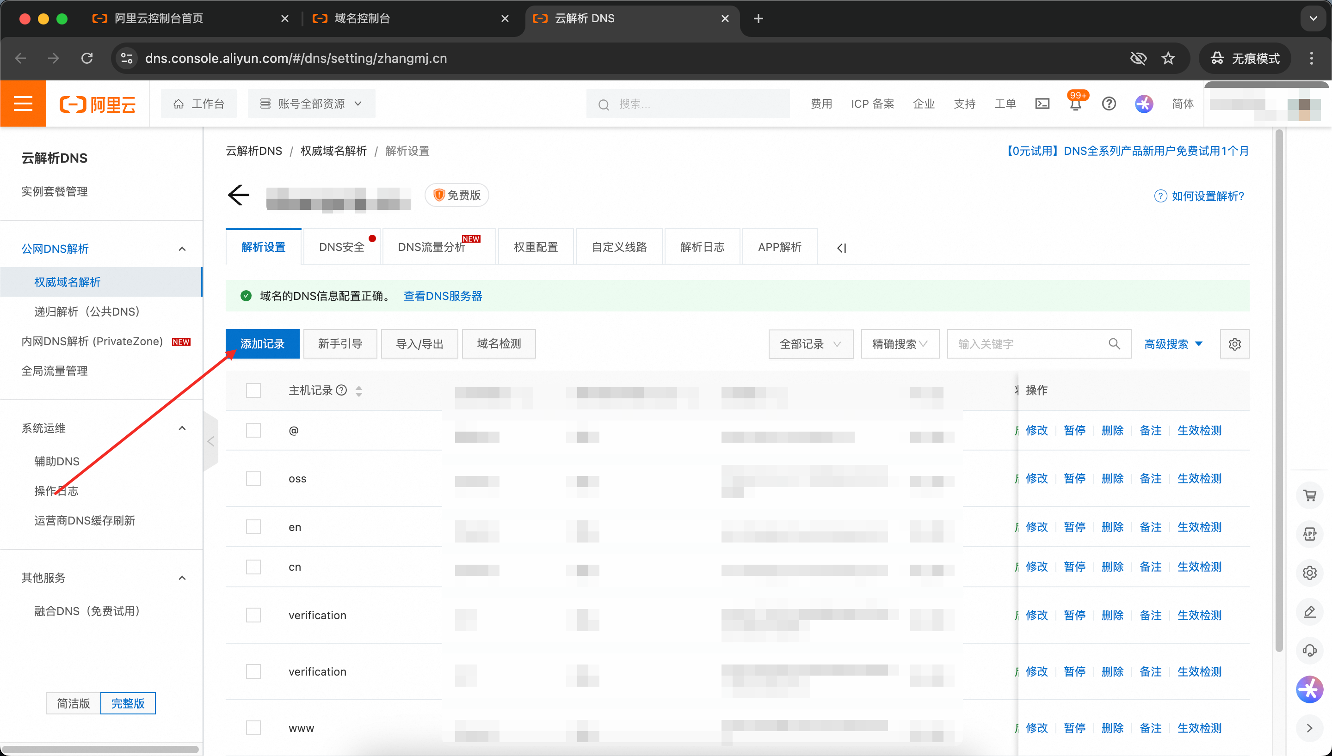This screenshot has height=756, width=1332.
Task: Open Cloud Shell terminal icon
Action: tap(1042, 104)
